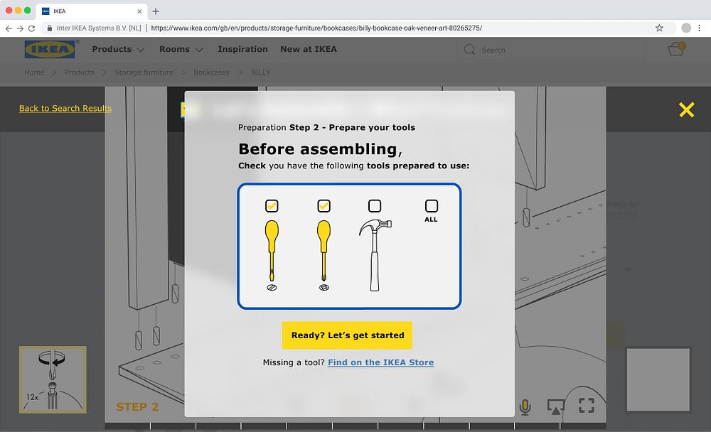Go Back to Search Results
The image size is (711, 432).
(x=65, y=108)
